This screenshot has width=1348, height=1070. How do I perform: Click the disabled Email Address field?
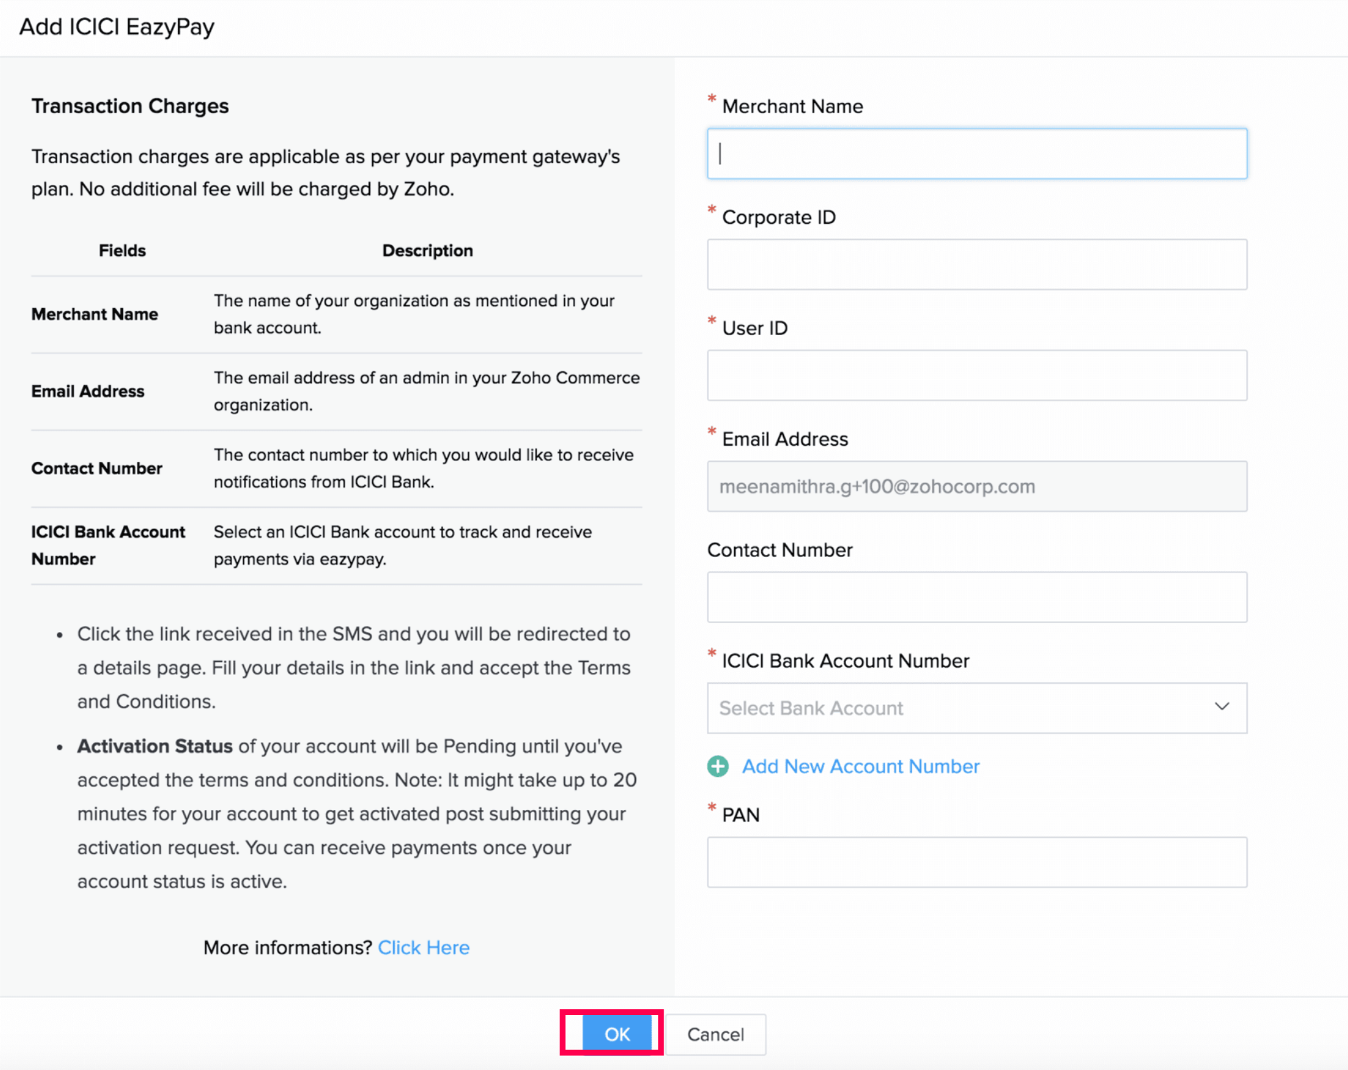977,486
